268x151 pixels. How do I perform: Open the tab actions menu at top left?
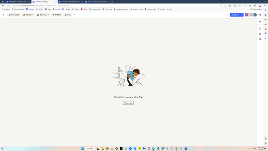pyautogui.click(x=3, y=2)
